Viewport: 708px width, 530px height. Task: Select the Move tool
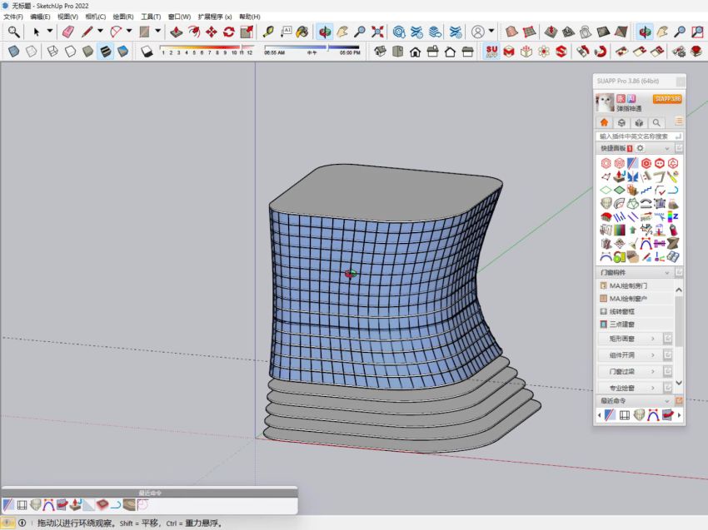click(x=212, y=32)
